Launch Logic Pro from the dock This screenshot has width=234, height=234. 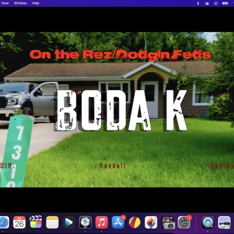85,222
